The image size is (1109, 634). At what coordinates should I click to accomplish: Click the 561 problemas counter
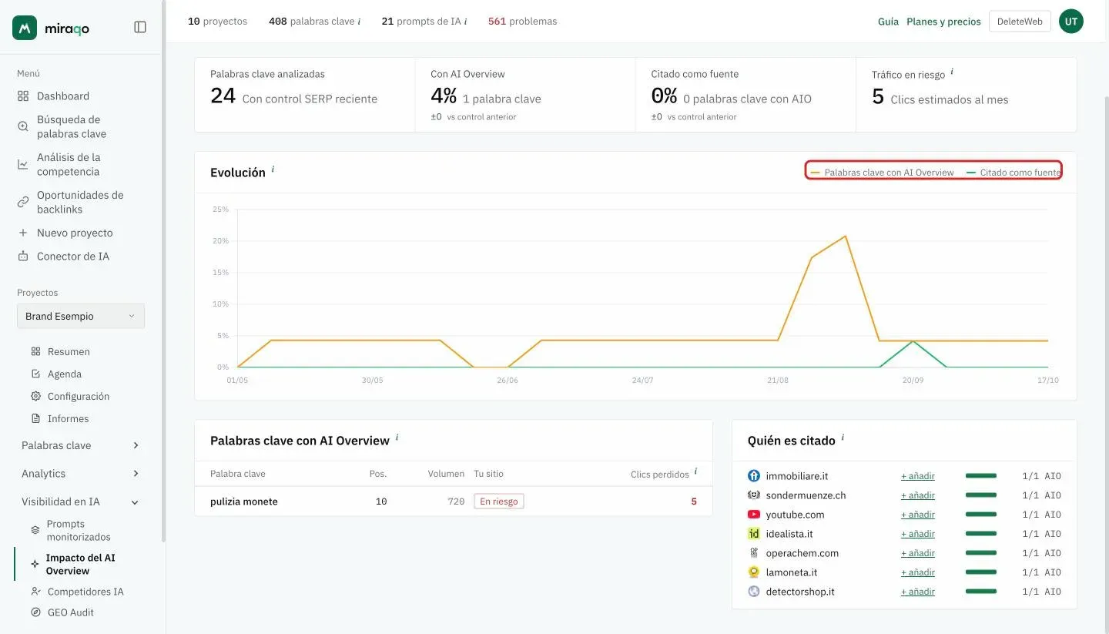tap(522, 22)
